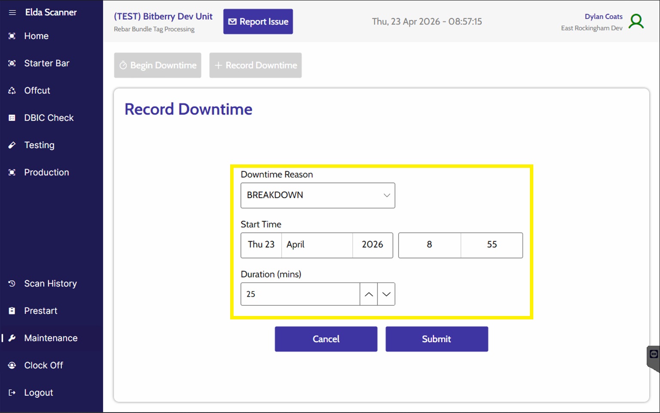Image resolution: width=660 pixels, height=413 pixels.
Task: Click the Maintenance wrench icon
Action: pos(12,338)
